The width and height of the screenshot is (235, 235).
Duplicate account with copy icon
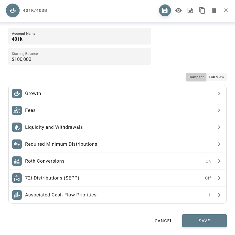tap(202, 10)
